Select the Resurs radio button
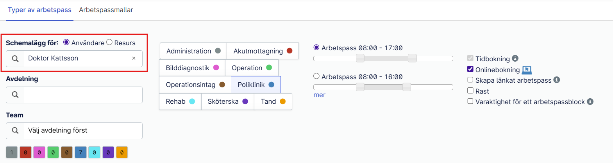The width and height of the screenshot is (613, 163). (109, 42)
